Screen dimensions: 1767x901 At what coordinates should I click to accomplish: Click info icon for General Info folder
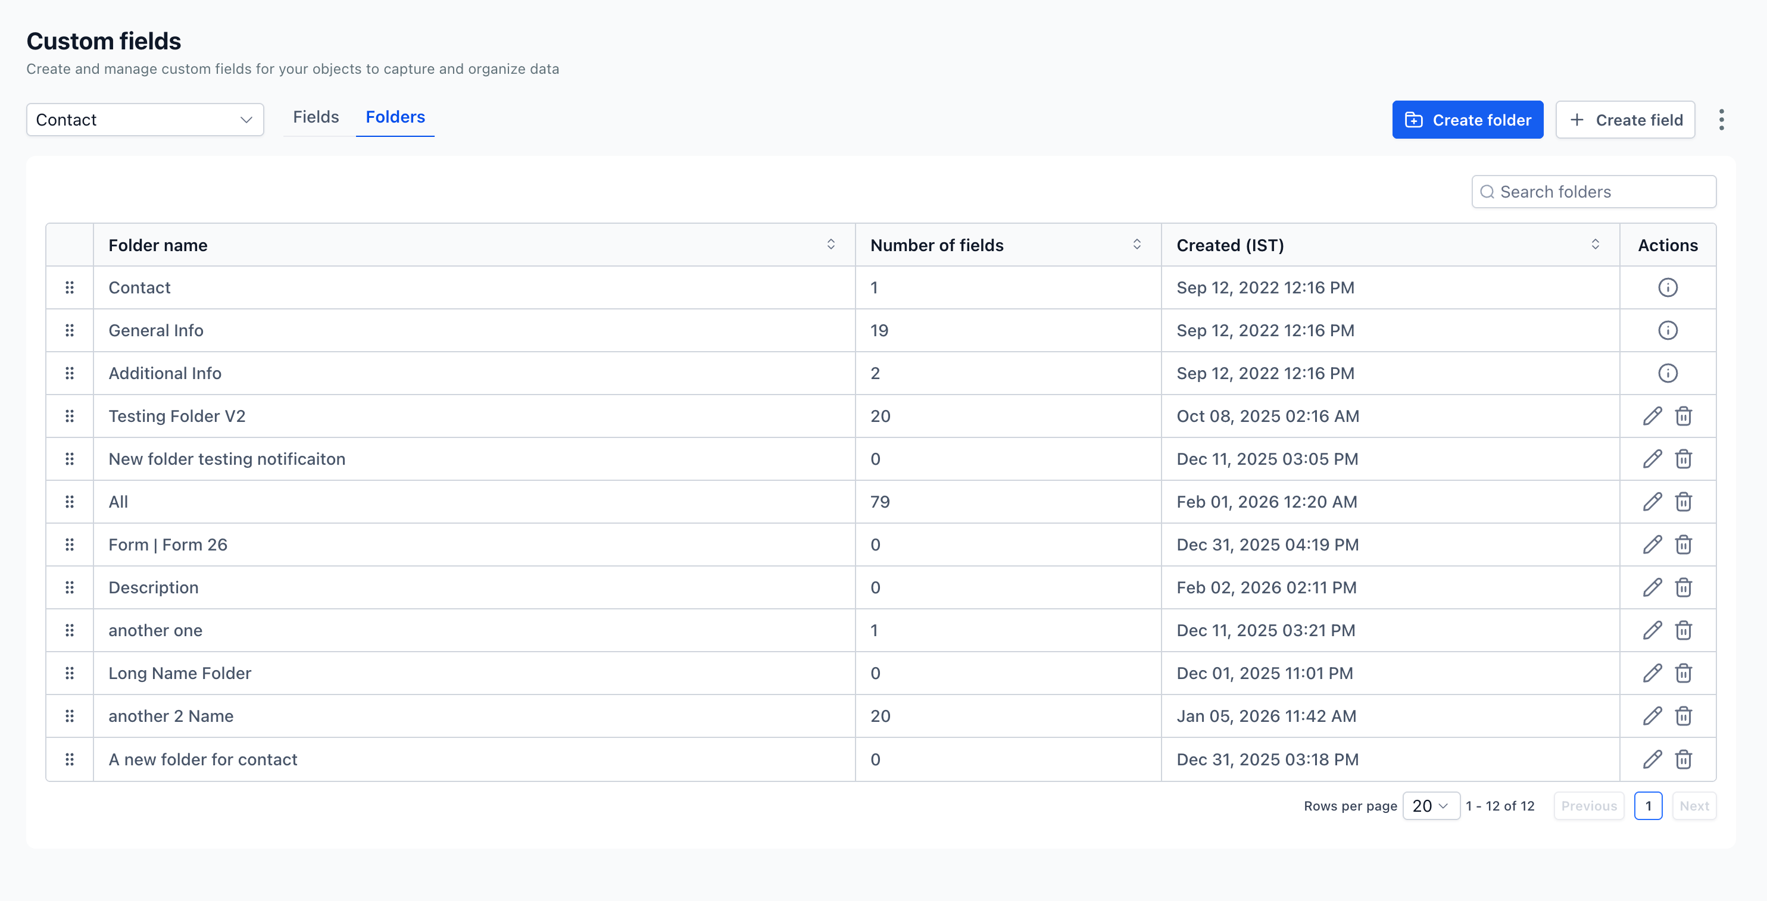(x=1668, y=330)
